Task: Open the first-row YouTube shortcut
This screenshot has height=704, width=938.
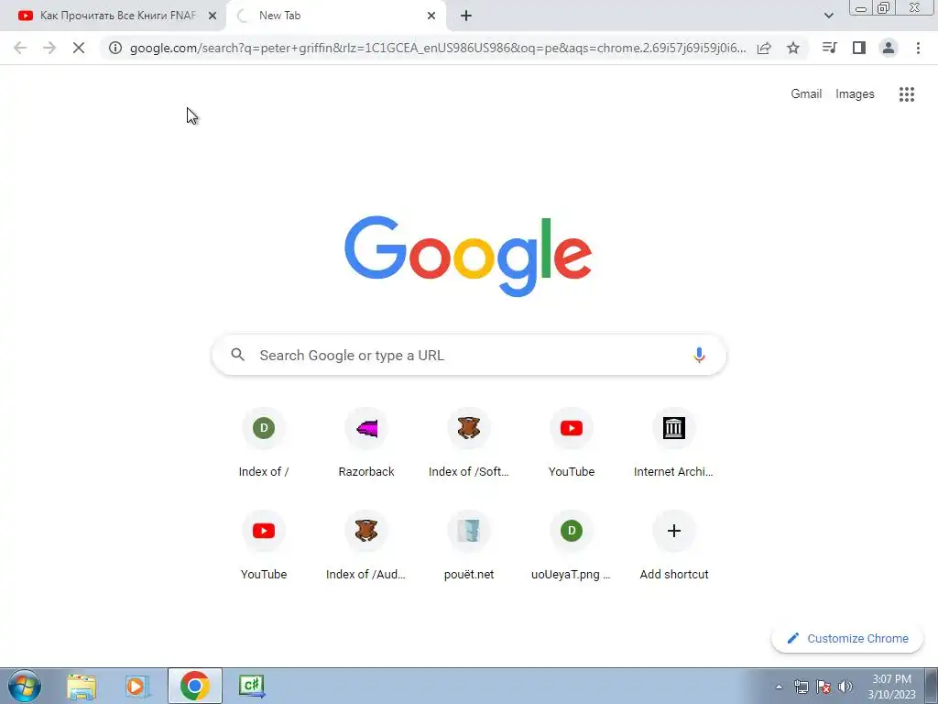Action: (572, 444)
